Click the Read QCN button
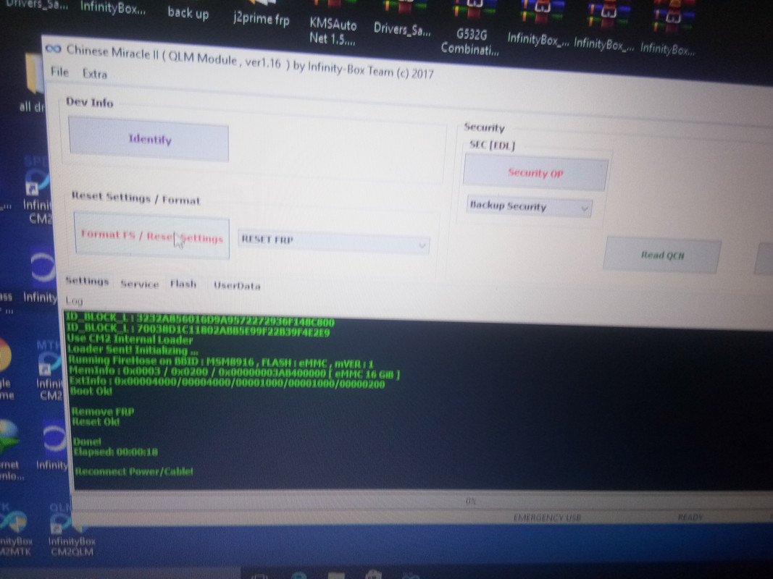Screen dimensions: 773x579 662,255
